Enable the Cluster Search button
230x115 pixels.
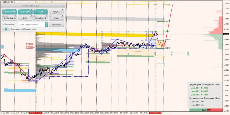pos(10,18)
